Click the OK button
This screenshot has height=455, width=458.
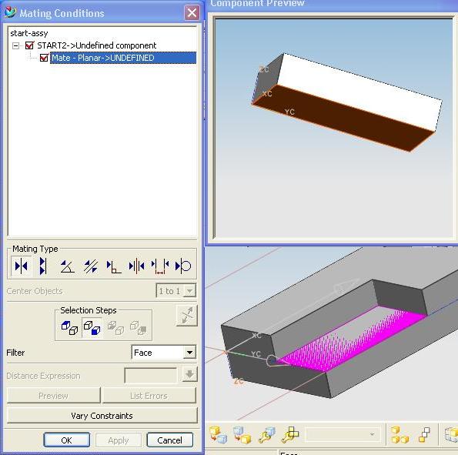click(67, 440)
